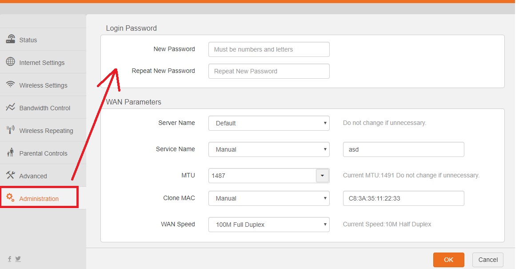This screenshot has width=527, height=269.
Task: Open the MTU dropdown arrow
Action: click(x=322, y=176)
